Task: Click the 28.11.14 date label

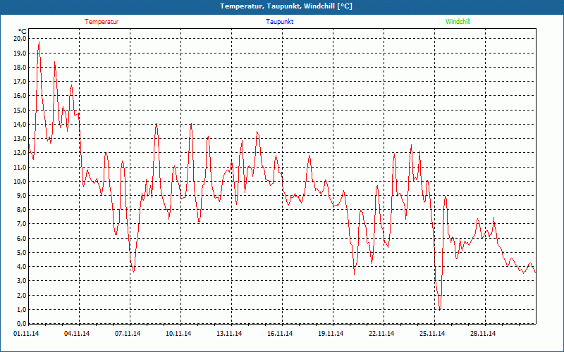Action: point(483,334)
